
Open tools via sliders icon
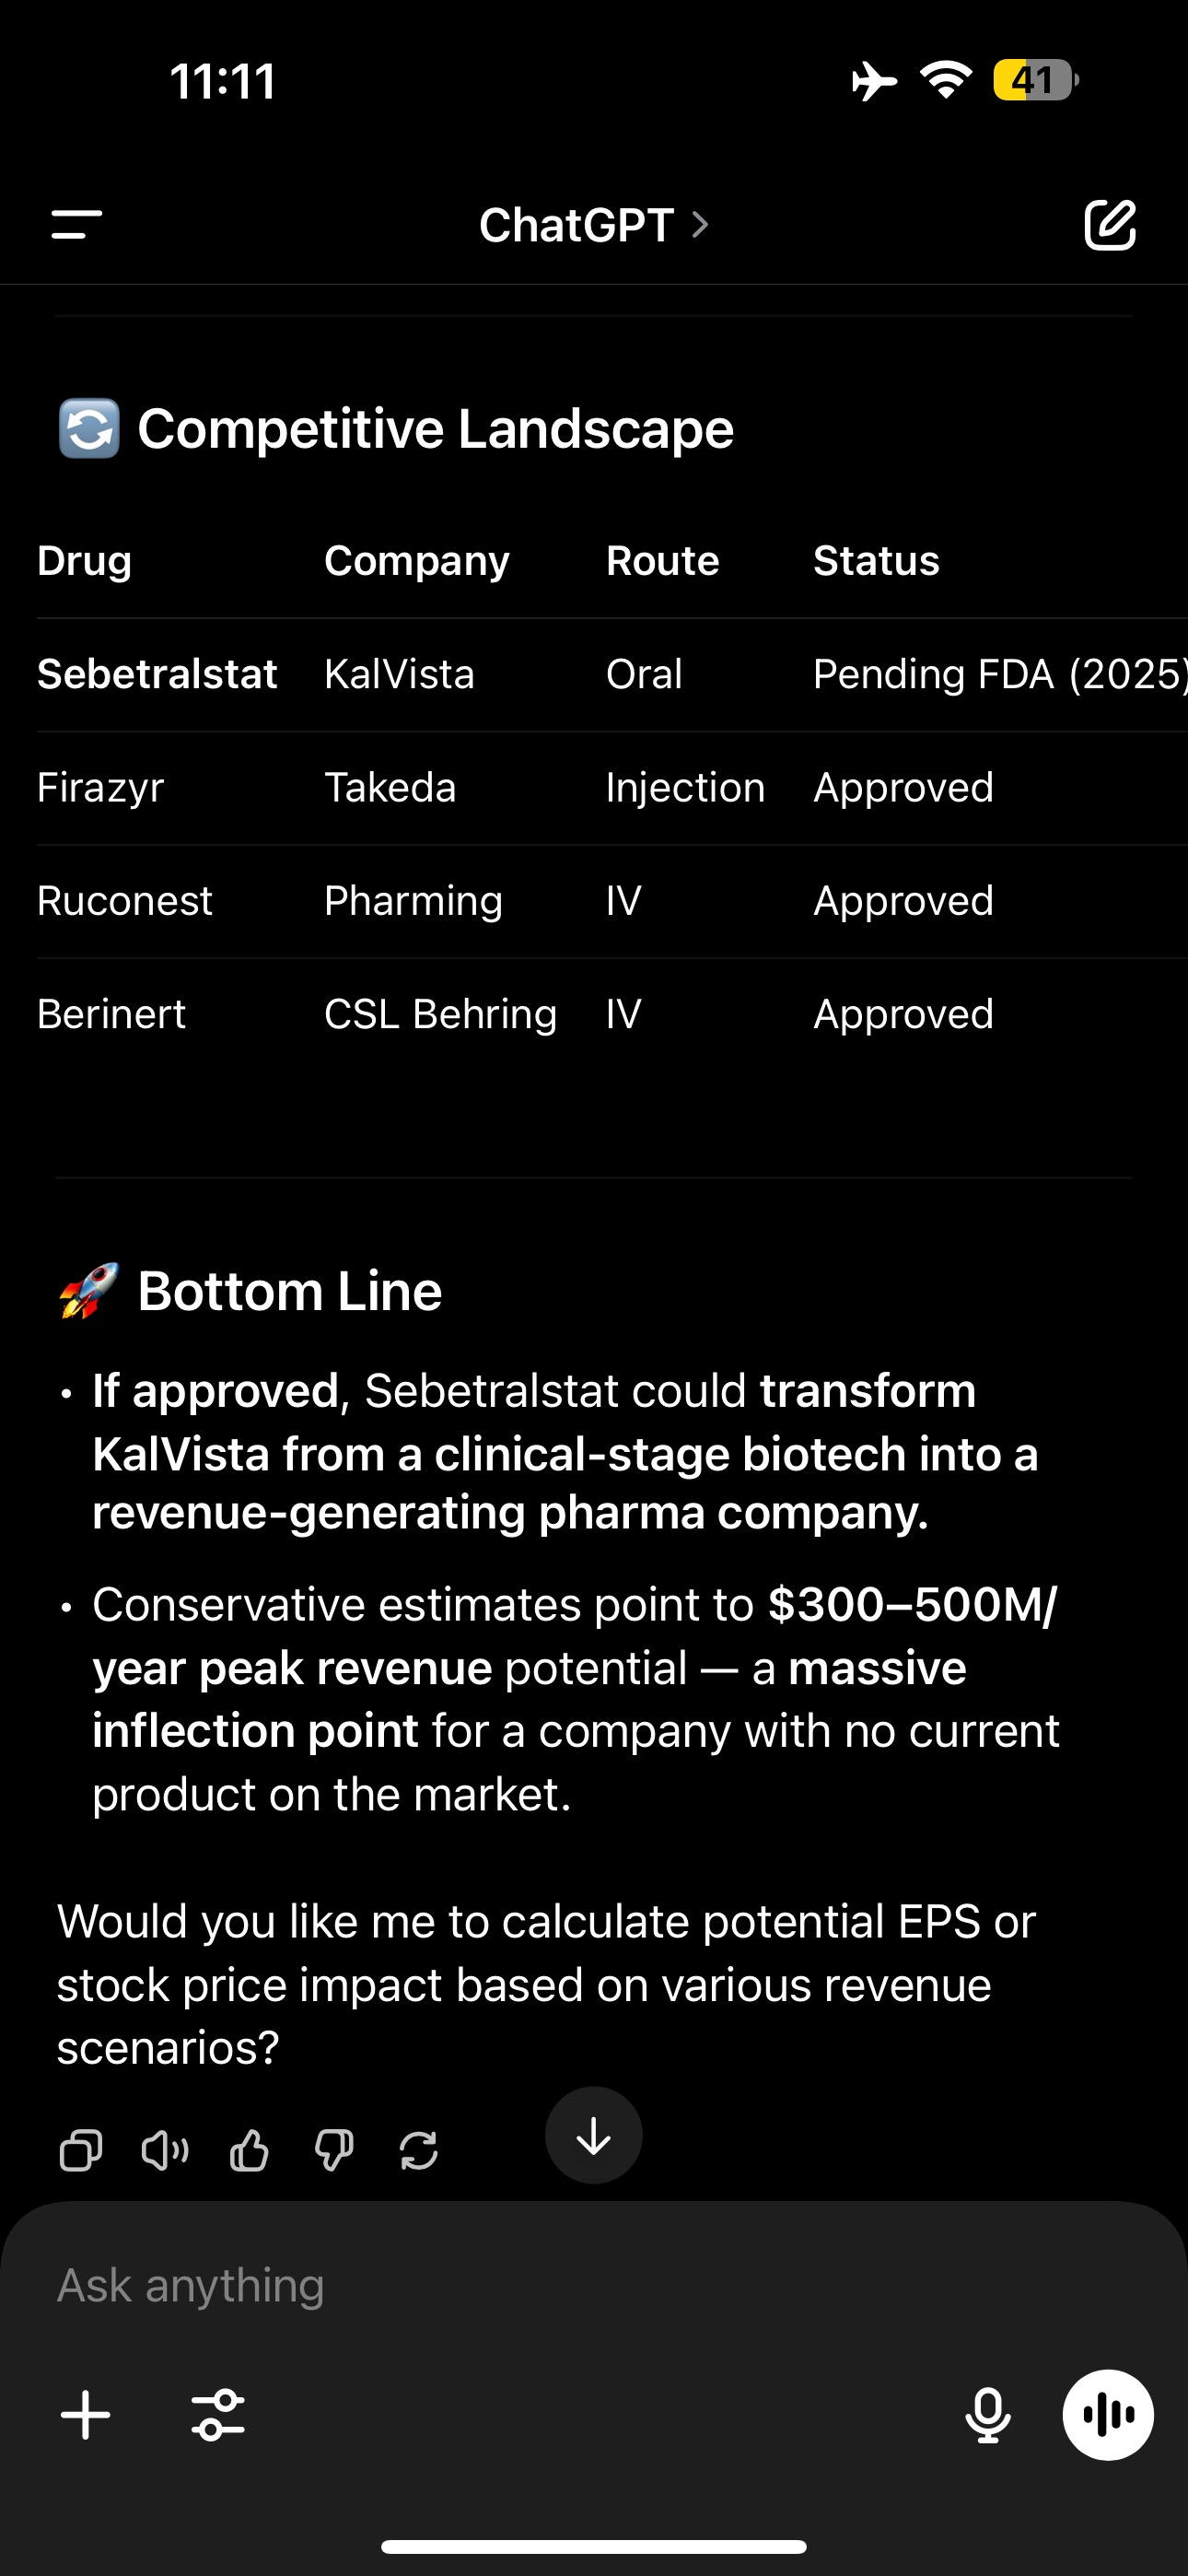[x=218, y=2415]
